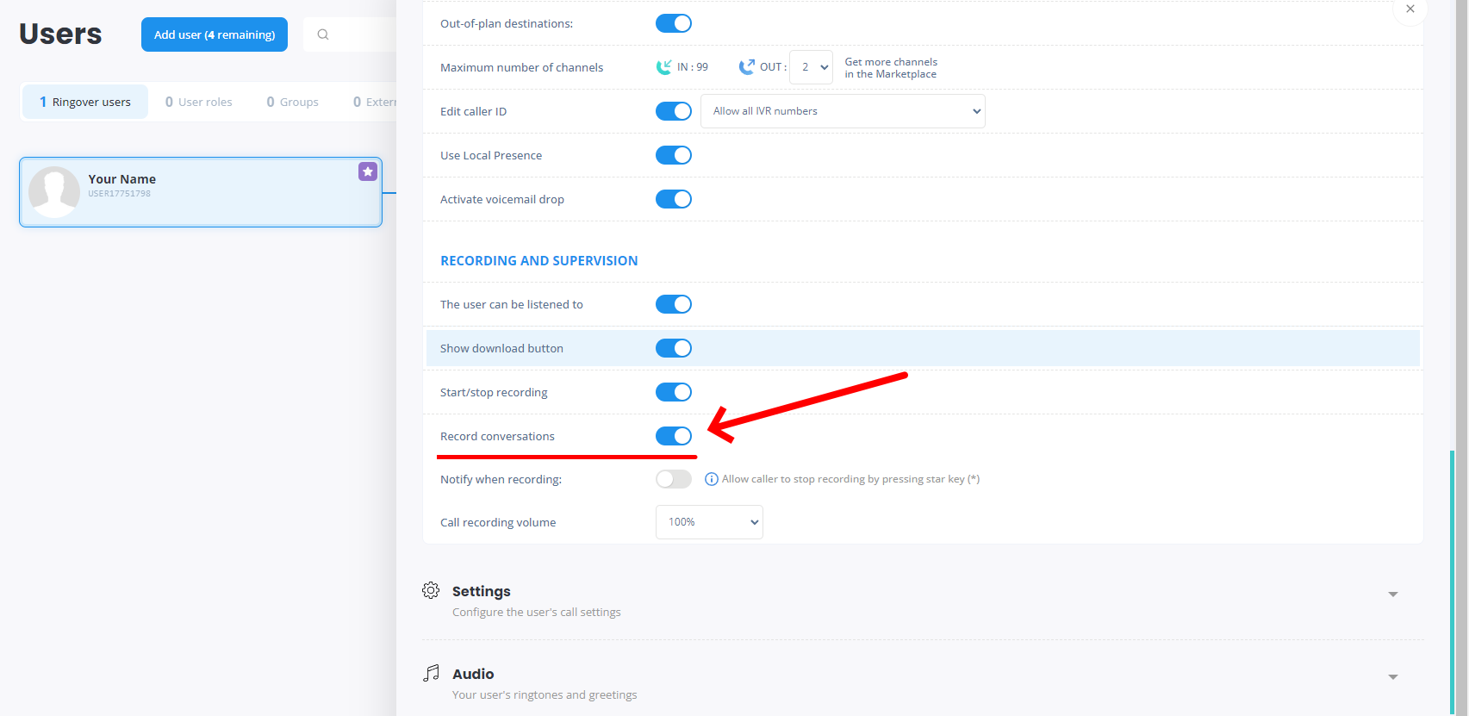Viewport: 1469px width, 716px height.
Task: Click the purple star badge on user card
Action: tap(368, 171)
